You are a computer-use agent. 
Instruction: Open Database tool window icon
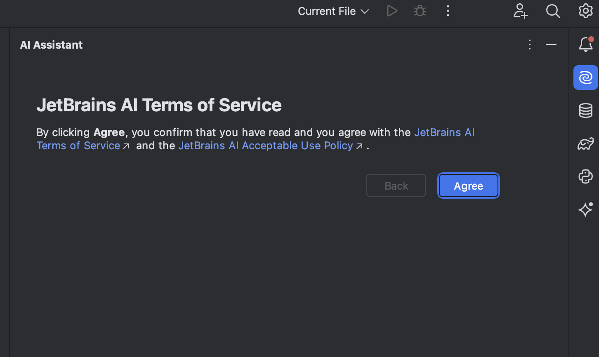[x=586, y=110]
